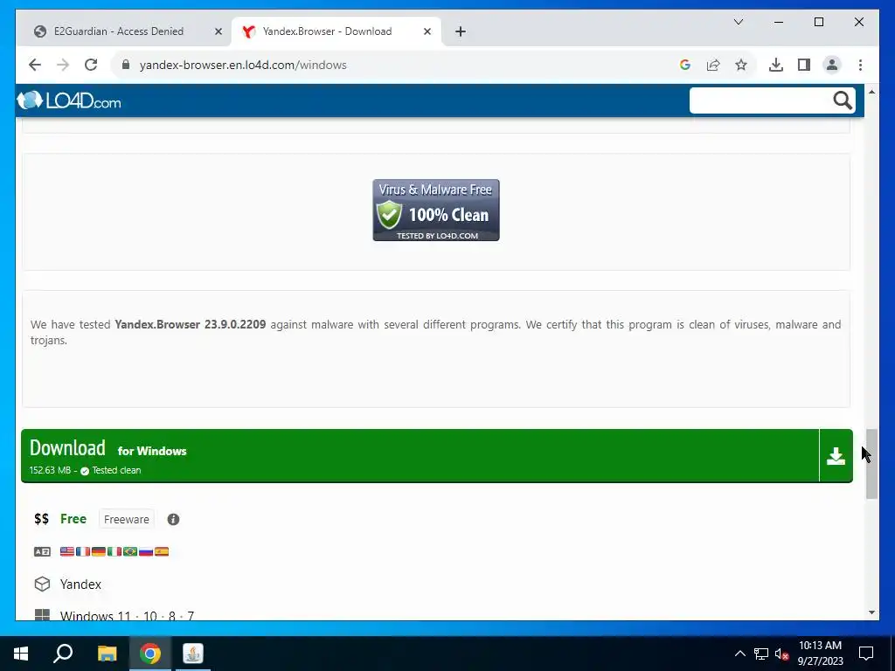Go to LO4D.com home logo

[x=69, y=101]
